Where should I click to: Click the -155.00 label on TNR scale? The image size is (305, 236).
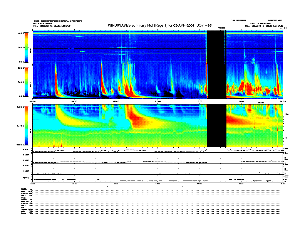pos(20,145)
